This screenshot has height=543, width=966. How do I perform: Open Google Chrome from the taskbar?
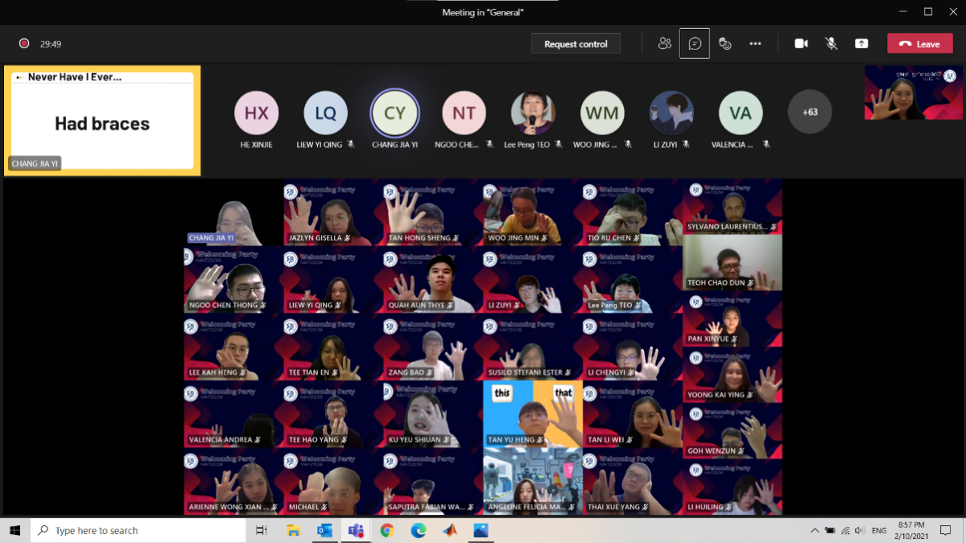pos(387,530)
